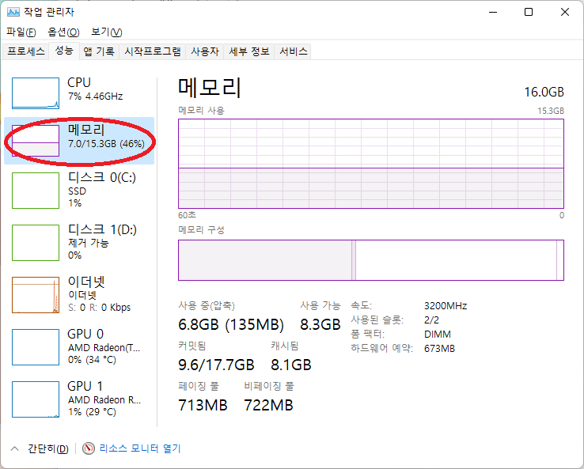Open the 시작프로그램 tab
Screen dimensions: 584x469
pos(153,51)
